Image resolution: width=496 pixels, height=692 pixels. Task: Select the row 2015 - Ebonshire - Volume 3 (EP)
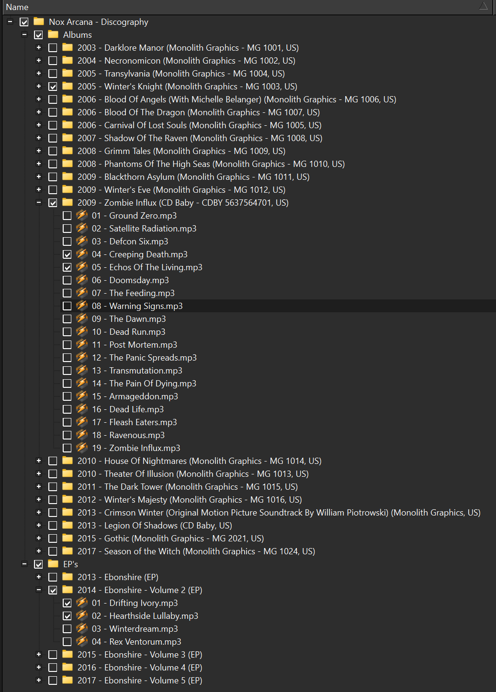(140, 654)
